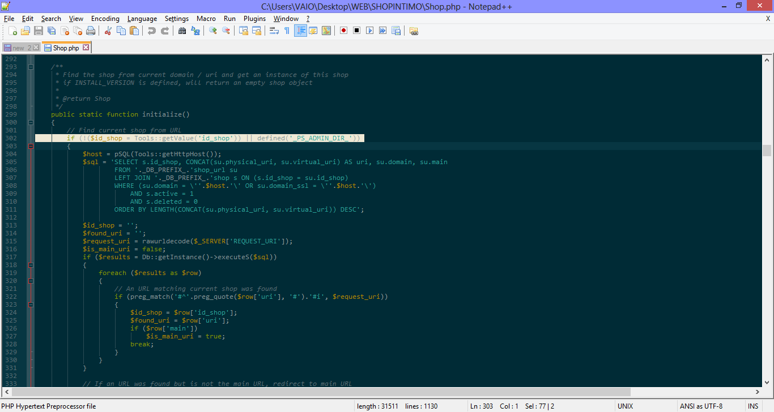Click the New file toolbar icon

tap(12, 31)
